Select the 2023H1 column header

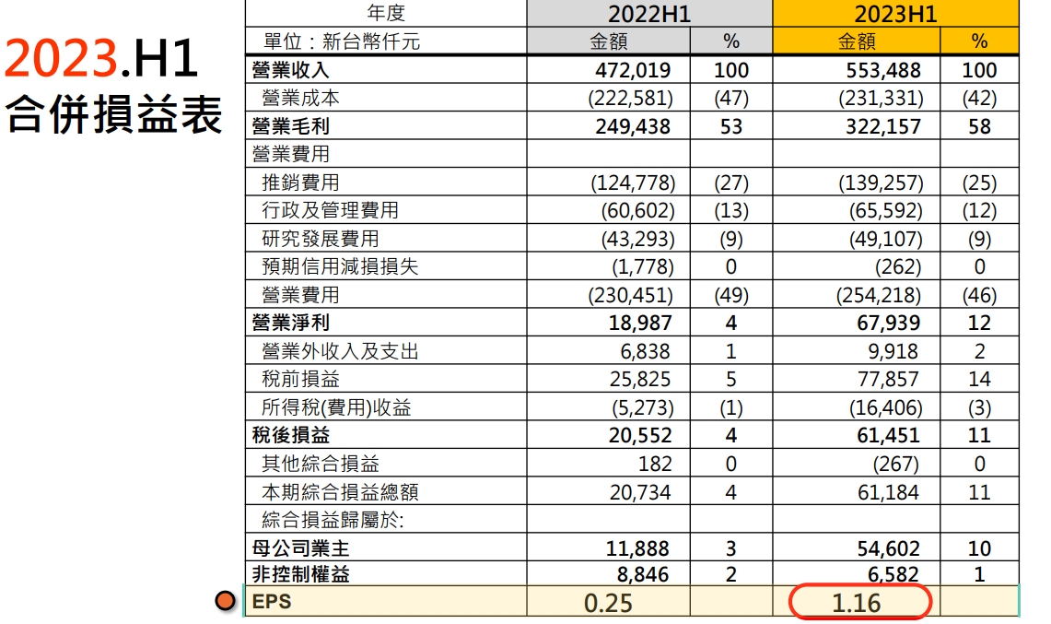pyautogui.click(x=895, y=14)
